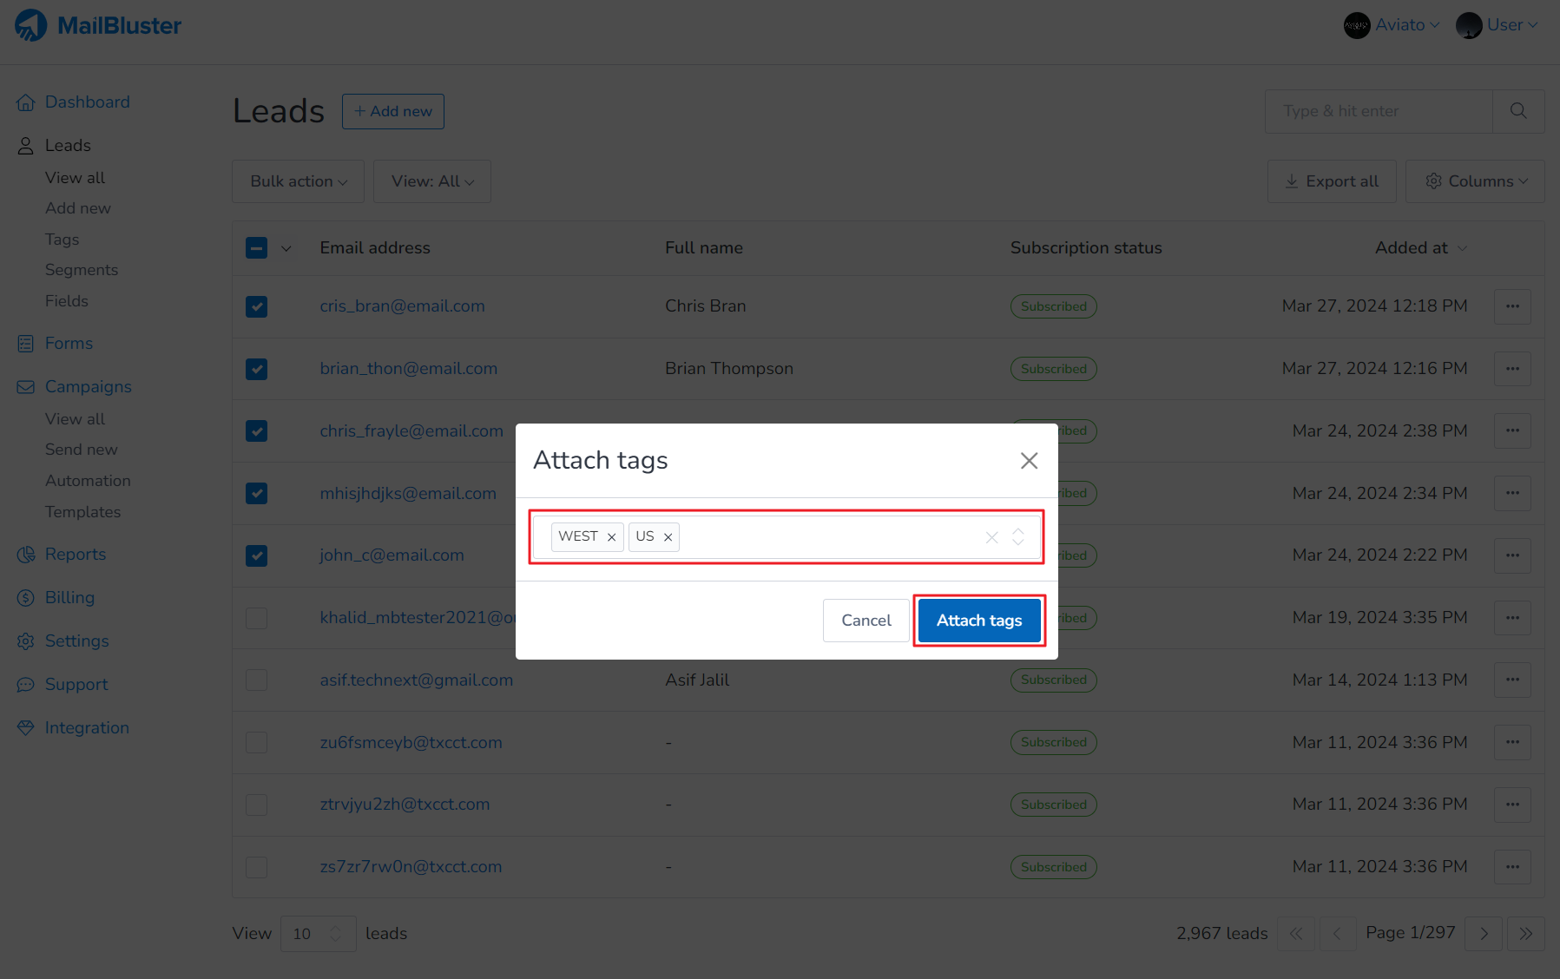This screenshot has height=979, width=1560.
Task: Clear all selected tags in field
Action: [x=991, y=537]
